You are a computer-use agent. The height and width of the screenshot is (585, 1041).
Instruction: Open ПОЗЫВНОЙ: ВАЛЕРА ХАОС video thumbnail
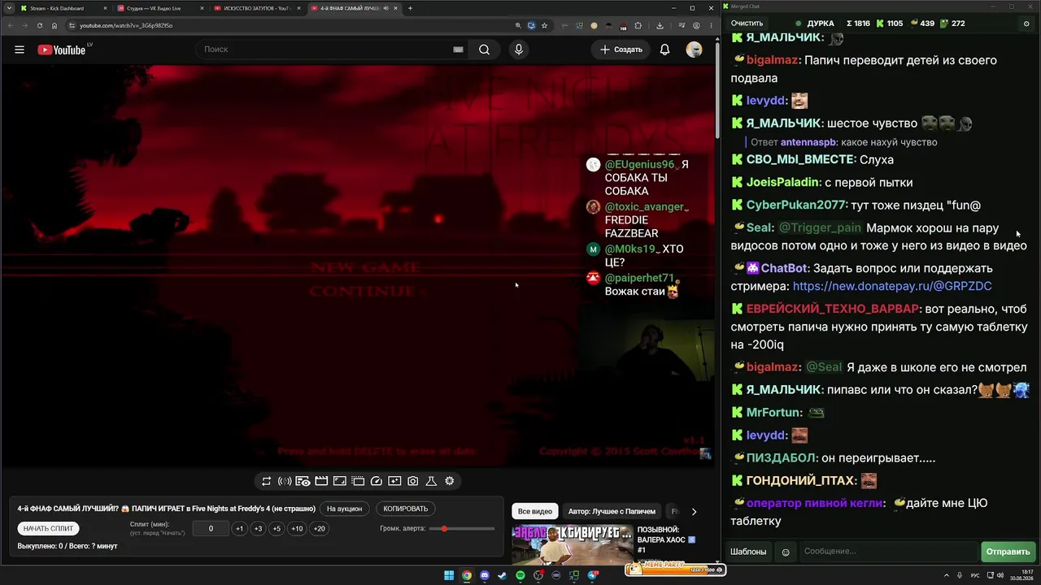573,545
